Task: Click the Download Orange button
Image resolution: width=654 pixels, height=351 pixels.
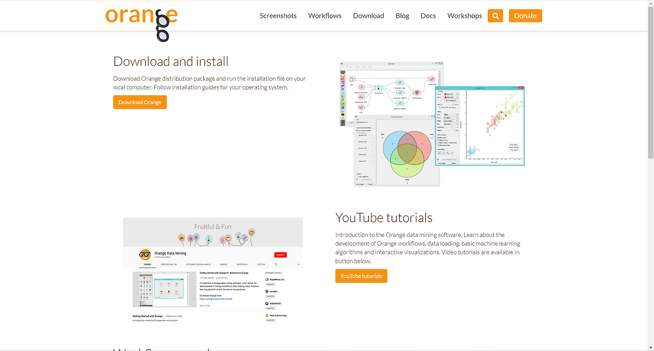Action: click(x=140, y=102)
